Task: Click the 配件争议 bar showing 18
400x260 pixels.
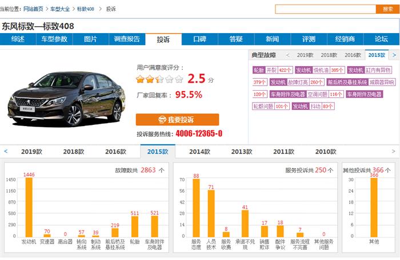Action: coord(280,231)
